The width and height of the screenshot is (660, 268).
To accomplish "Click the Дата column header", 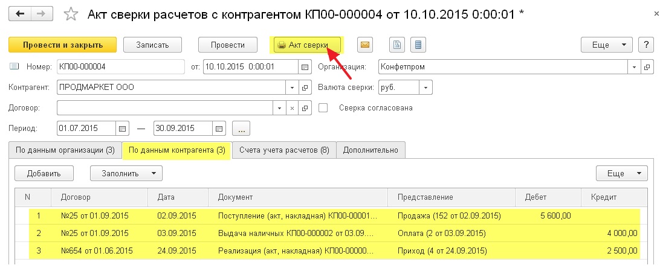I will (x=178, y=197).
